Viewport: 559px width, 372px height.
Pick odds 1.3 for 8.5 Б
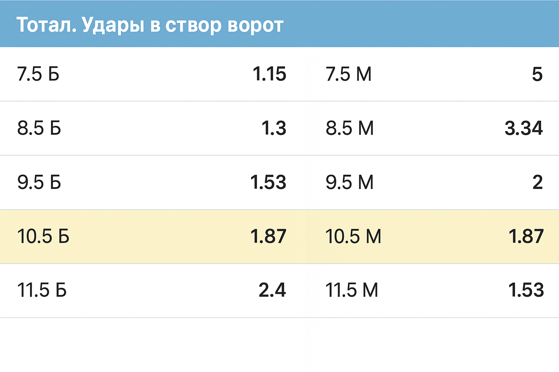pos(274,128)
